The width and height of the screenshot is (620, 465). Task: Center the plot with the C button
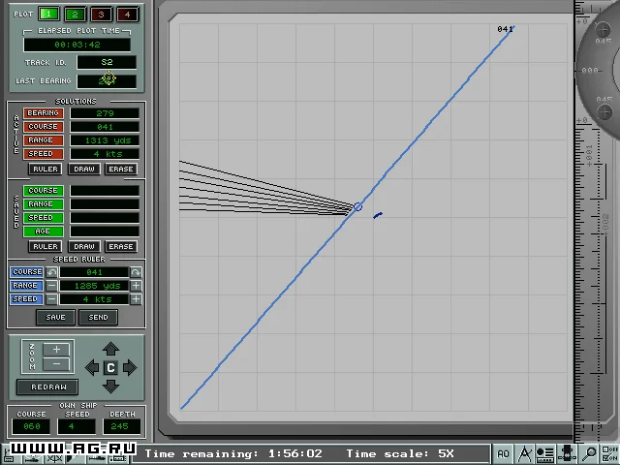110,368
